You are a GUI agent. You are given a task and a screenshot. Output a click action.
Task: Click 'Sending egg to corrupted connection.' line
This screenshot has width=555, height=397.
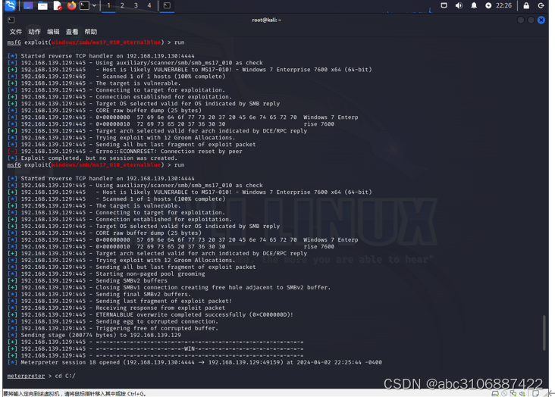[x=113, y=321]
